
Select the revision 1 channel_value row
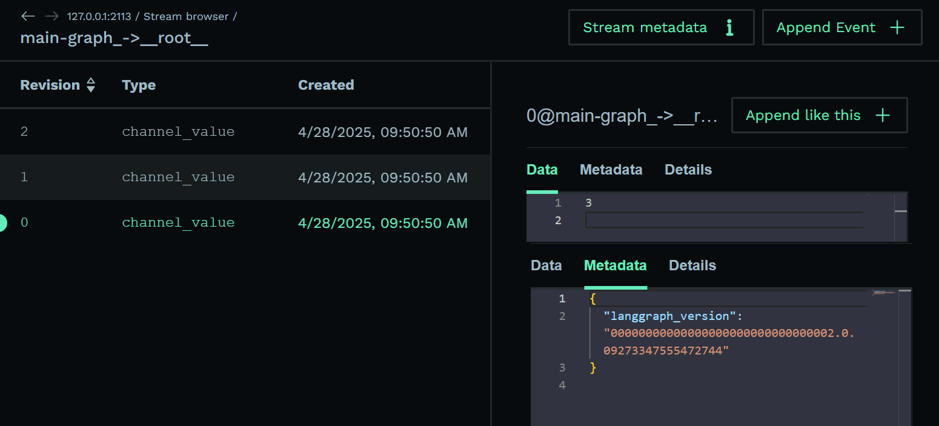tap(242, 177)
